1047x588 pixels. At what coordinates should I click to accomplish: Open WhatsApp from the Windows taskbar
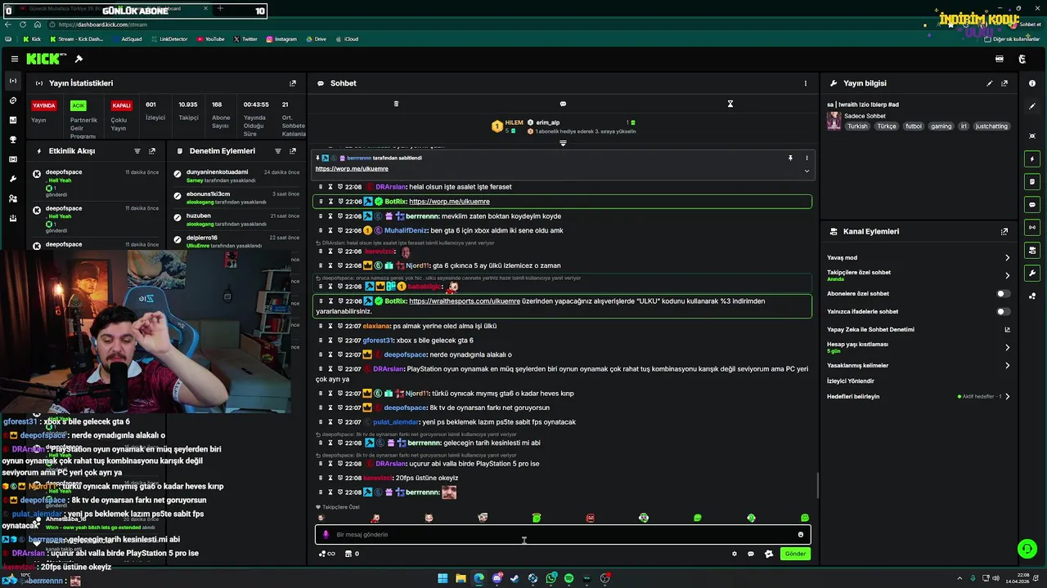pyautogui.click(x=551, y=578)
